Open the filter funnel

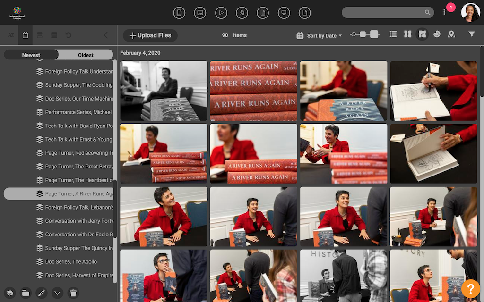coord(471,34)
